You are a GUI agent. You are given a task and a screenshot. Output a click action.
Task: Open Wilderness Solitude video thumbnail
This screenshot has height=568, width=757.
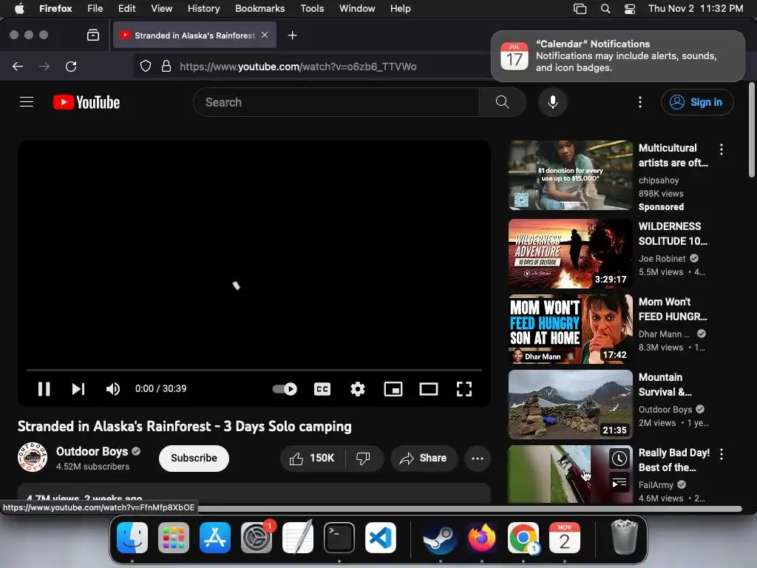pyautogui.click(x=570, y=254)
